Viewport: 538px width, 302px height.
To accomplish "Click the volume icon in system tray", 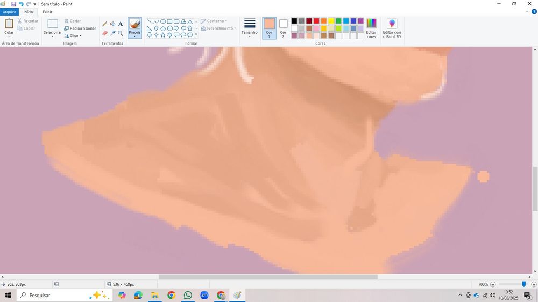I will [493, 295].
